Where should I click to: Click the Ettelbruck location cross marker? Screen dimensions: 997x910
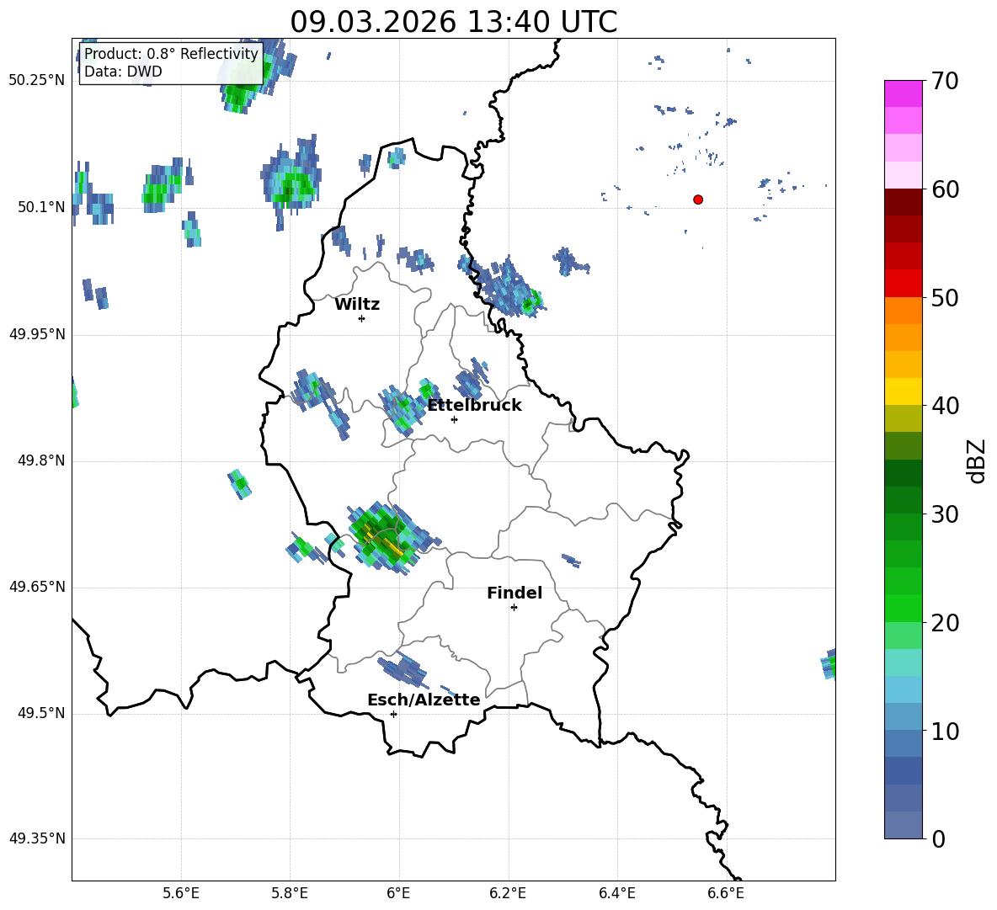pyautogui.click(x=454, y=419)
